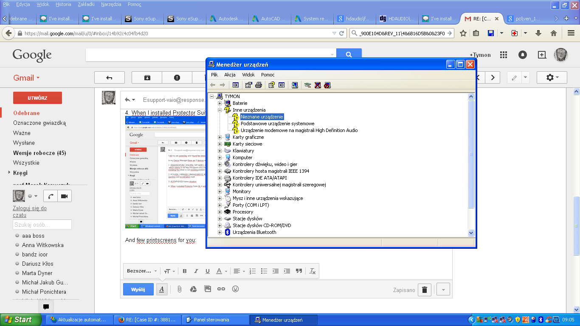Click the Underline formatting icon in Gmail
The height and width of the screenshot is (326, 580).
pos(208,271)
